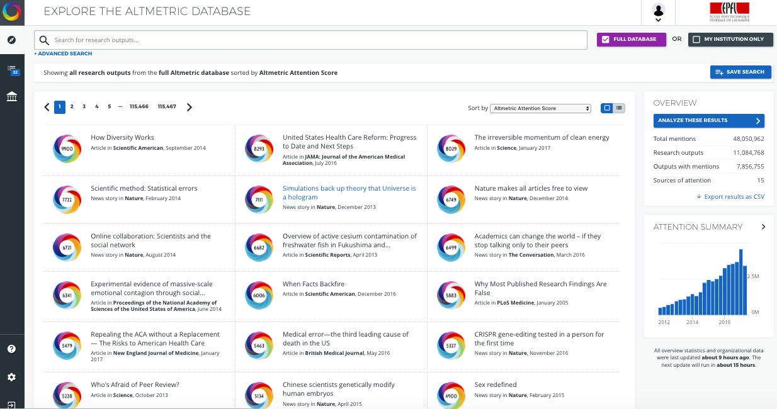
Task: Click the pagination ellipsis
Action: click(x=120, y=107)
